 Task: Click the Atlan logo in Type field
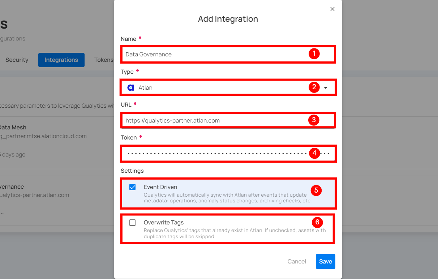tap(131, 87)
